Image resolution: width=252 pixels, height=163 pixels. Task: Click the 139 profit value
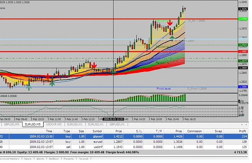pyautogui.click(x=244, y=142)
